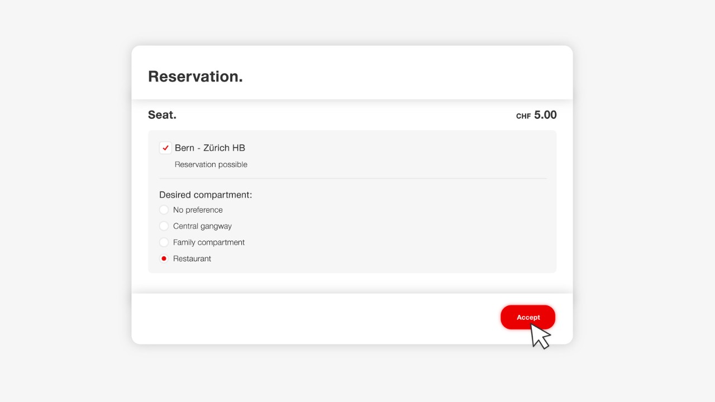This screenshot has height=402, width=715.
Task: Click the Bern - Zürich HB route text
Action: (209, 148)
